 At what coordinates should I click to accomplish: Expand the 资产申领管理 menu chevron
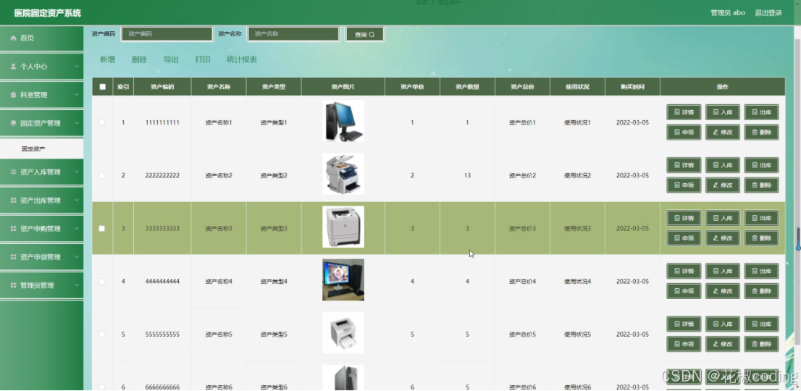[x=77, y=257]
